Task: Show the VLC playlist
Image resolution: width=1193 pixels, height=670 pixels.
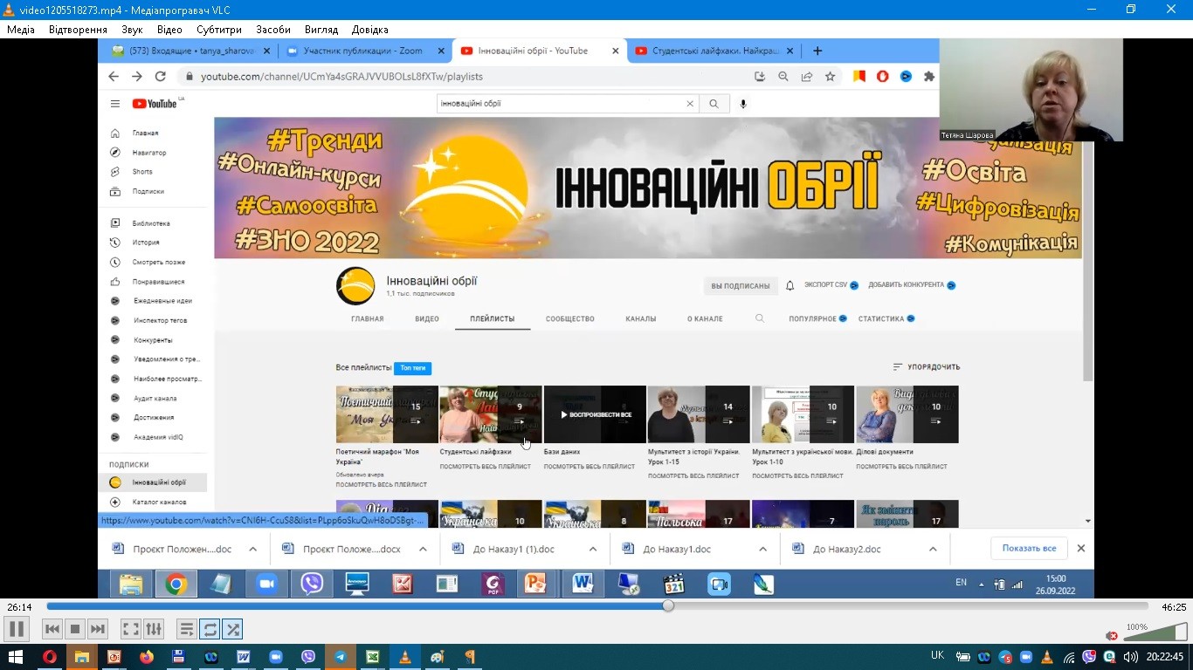Action: point(187,629)
